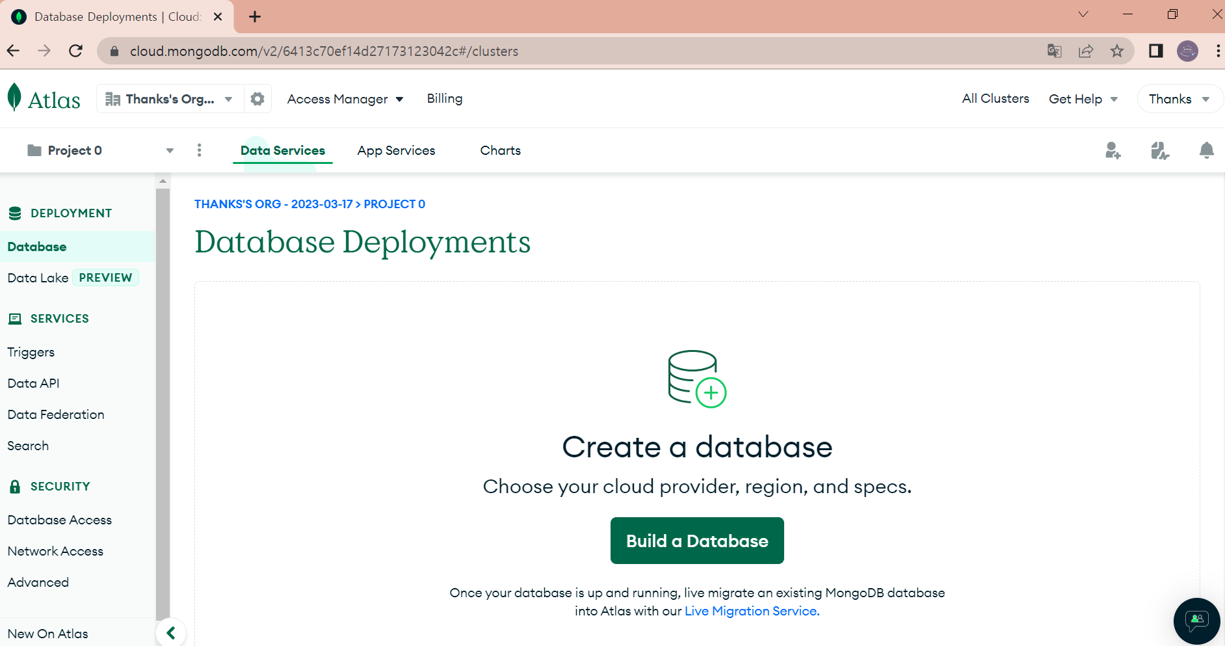
Task: Open Database Access settings
Action: pos(60,520)
